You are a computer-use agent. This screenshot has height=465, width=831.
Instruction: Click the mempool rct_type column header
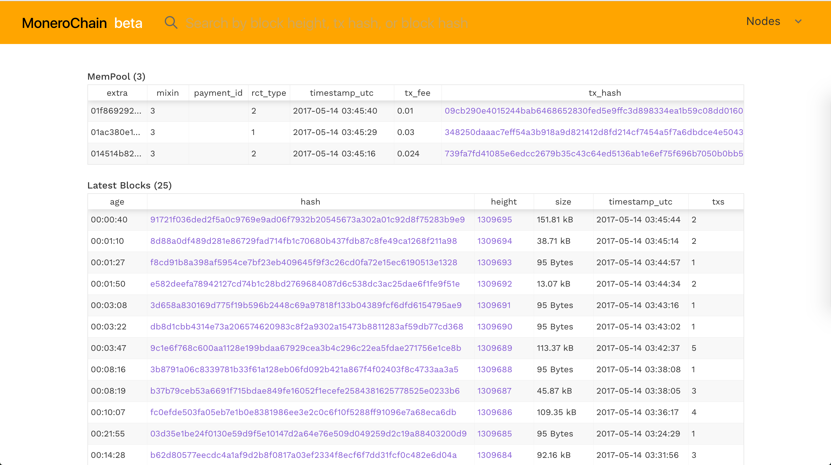pyautogui.click(x=268, y=93)
